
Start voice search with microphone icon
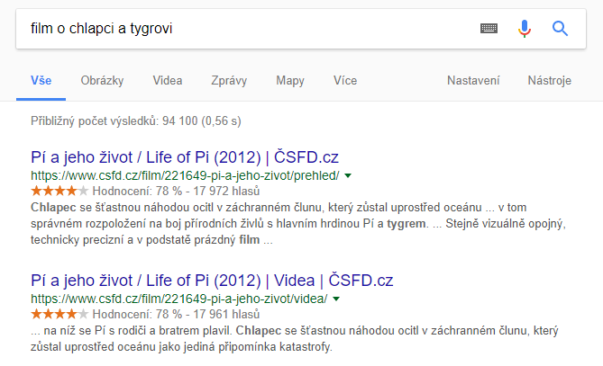(x=525, y=29)
